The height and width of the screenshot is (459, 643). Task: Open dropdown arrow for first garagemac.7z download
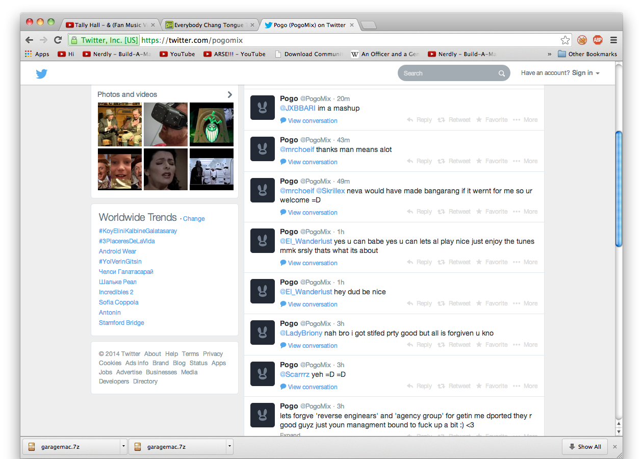pos(123,447)
